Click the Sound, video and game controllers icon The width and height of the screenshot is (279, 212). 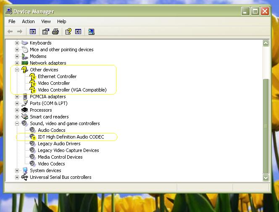(25, 123)
